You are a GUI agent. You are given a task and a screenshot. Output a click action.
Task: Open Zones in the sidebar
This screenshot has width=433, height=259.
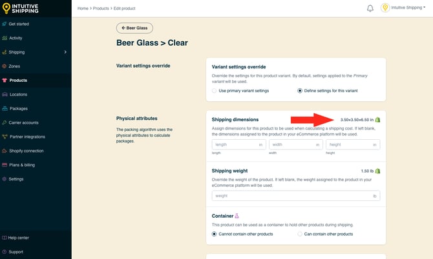click(14, 66)
